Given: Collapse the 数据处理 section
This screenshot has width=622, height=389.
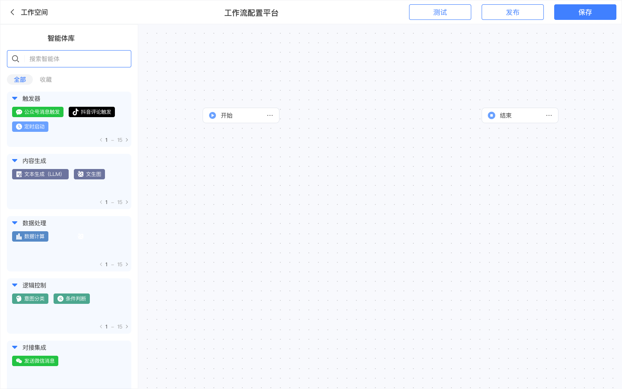Looking at the screenshot, I should [x=15, y=223].
